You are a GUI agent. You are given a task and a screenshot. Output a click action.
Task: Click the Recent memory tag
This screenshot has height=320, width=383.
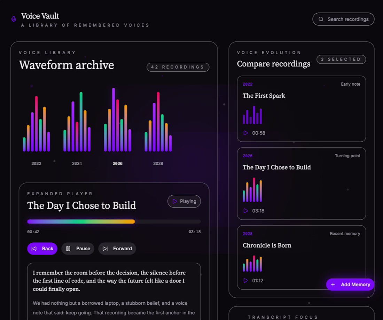pyautogui.click(x=345, y=234)
